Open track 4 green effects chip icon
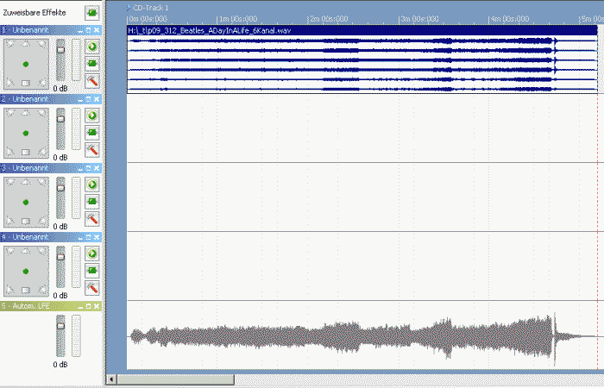Image resolution: width=604 pixels, height=388 pixels. (91, 270)
